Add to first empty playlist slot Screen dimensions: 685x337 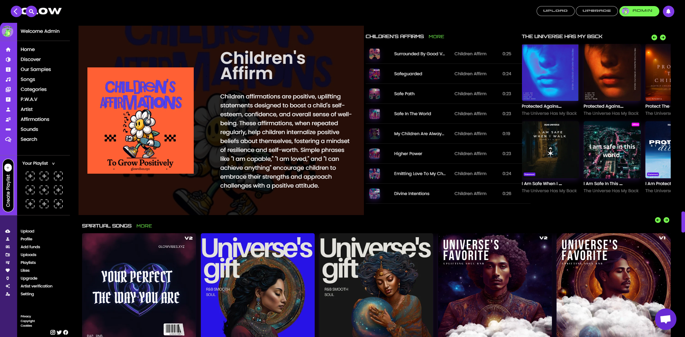(x=30, y=176)
